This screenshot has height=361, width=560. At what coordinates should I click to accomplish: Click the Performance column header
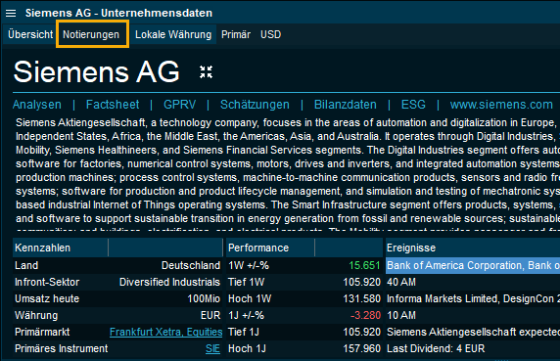click(270, 248)
